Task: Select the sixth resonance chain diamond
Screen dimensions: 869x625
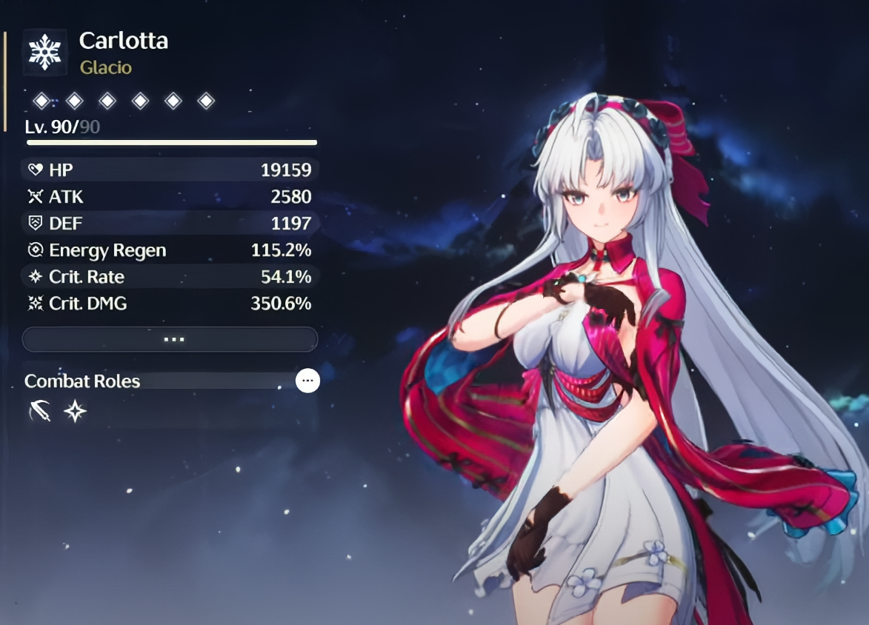Action: pyautogui.click(x=206, y=101)
